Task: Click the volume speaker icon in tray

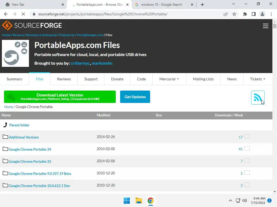Action: coord(245,201)
